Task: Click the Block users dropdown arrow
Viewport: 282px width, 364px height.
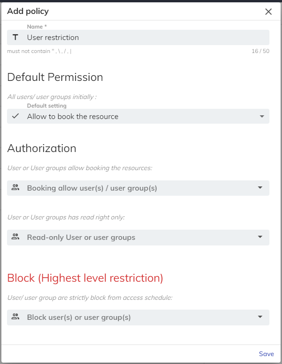Action: click(260, 318)
